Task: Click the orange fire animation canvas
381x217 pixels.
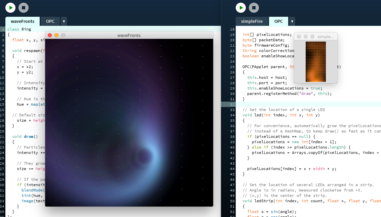Action: point(315,62)
